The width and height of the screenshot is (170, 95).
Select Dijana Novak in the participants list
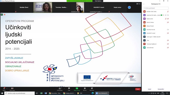(156, 26)
